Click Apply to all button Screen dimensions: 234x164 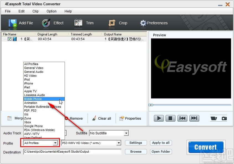[x=161, y=143]
